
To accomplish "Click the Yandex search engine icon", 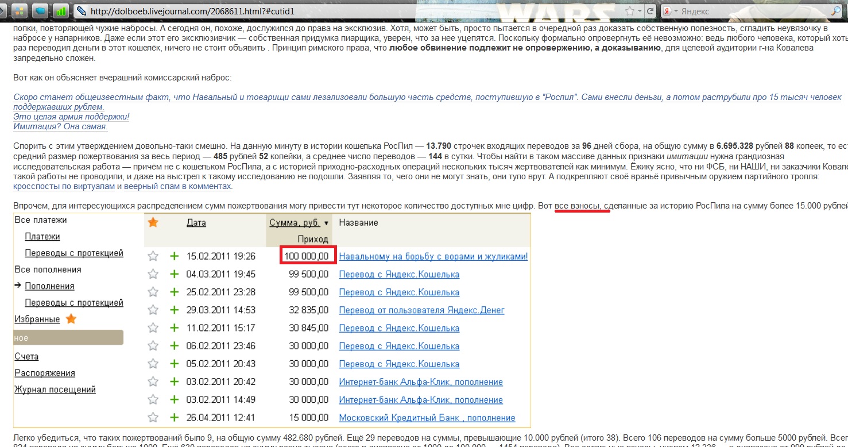I will [x=668, y=11].
